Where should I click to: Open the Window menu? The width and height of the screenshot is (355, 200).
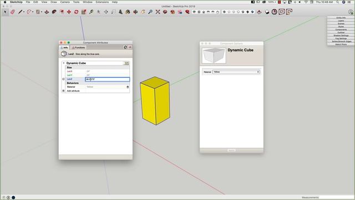(x=88, y=2)
